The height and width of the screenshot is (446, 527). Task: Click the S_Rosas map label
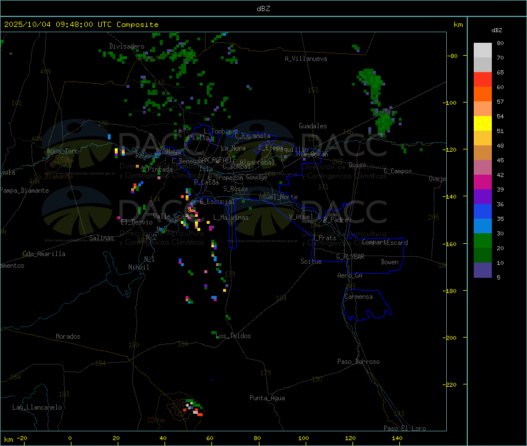point(235,189)
